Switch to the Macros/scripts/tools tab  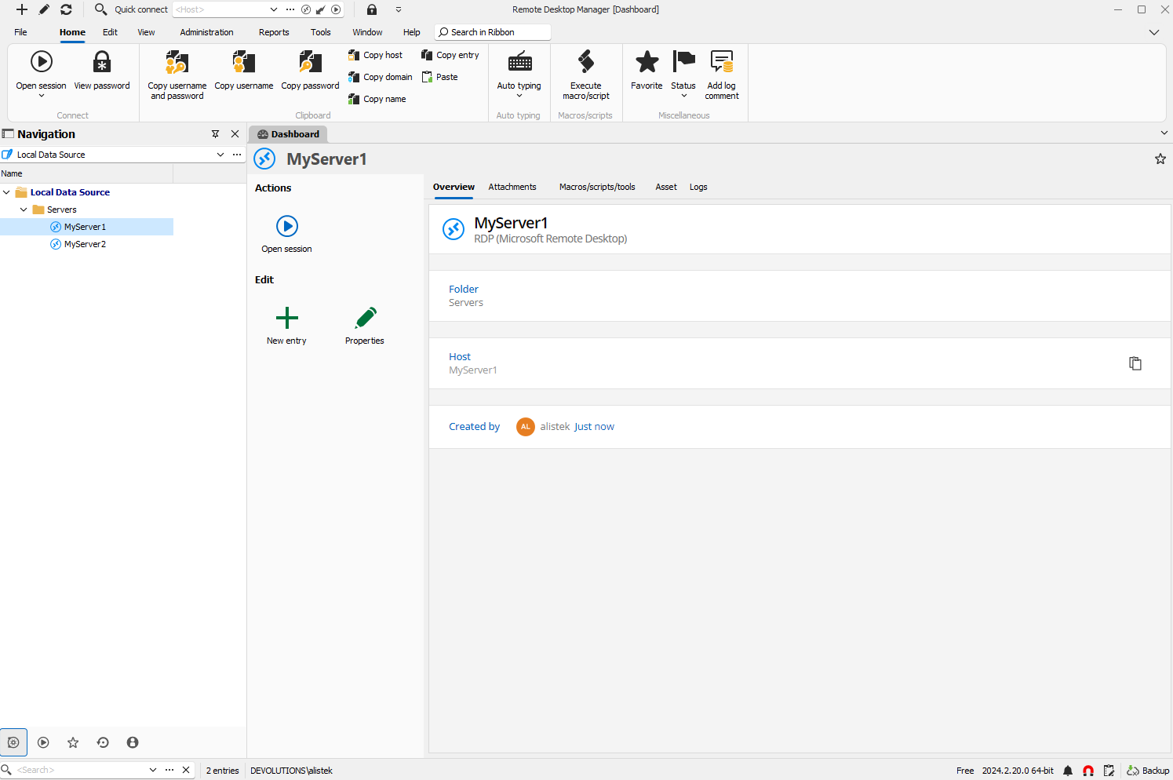pos(597,187)
